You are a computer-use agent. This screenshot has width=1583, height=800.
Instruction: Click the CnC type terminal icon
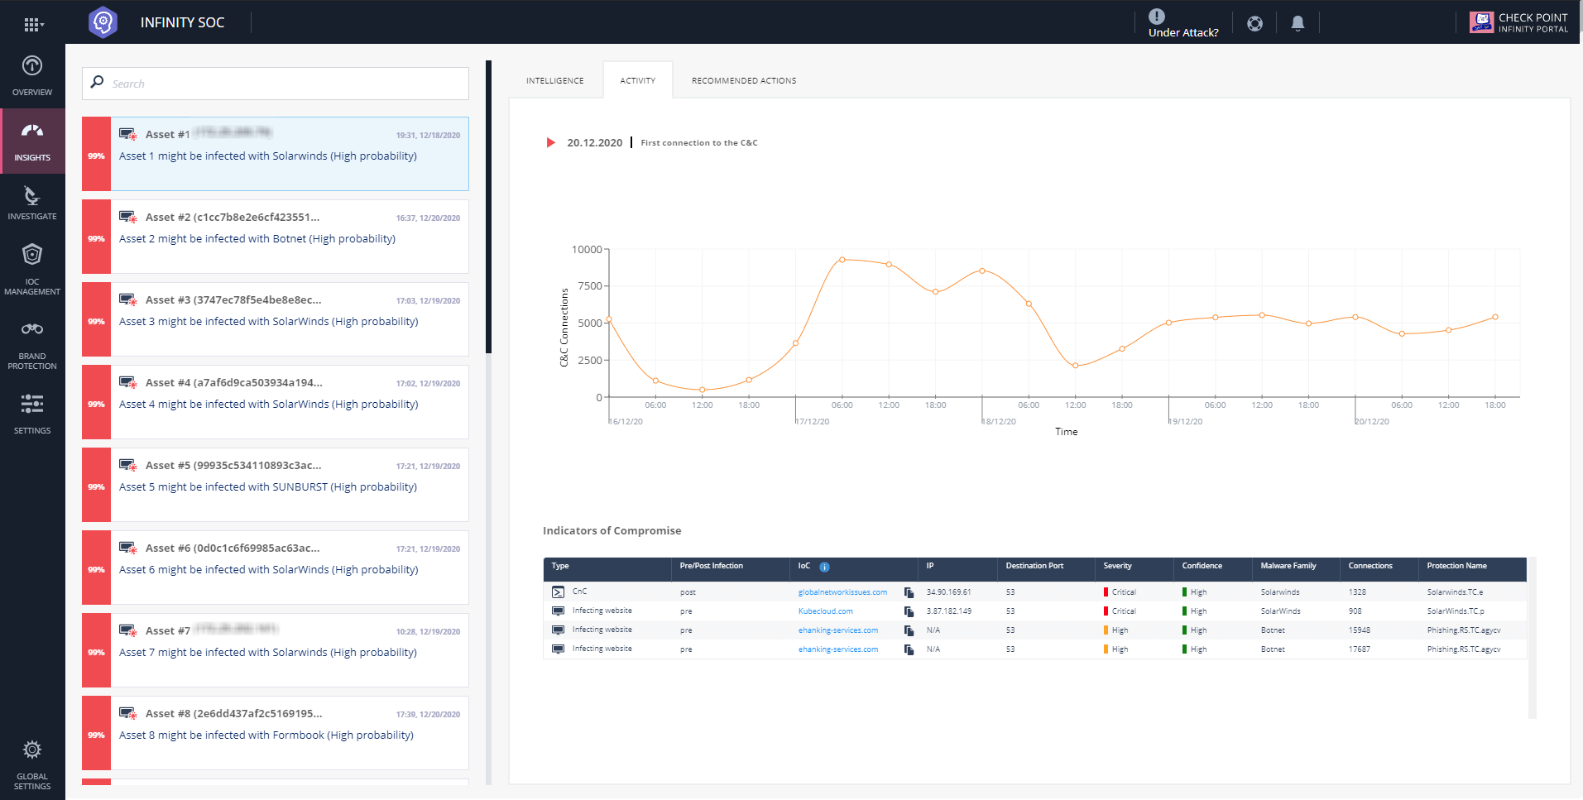pyautogui.click(x=558, y=592)
